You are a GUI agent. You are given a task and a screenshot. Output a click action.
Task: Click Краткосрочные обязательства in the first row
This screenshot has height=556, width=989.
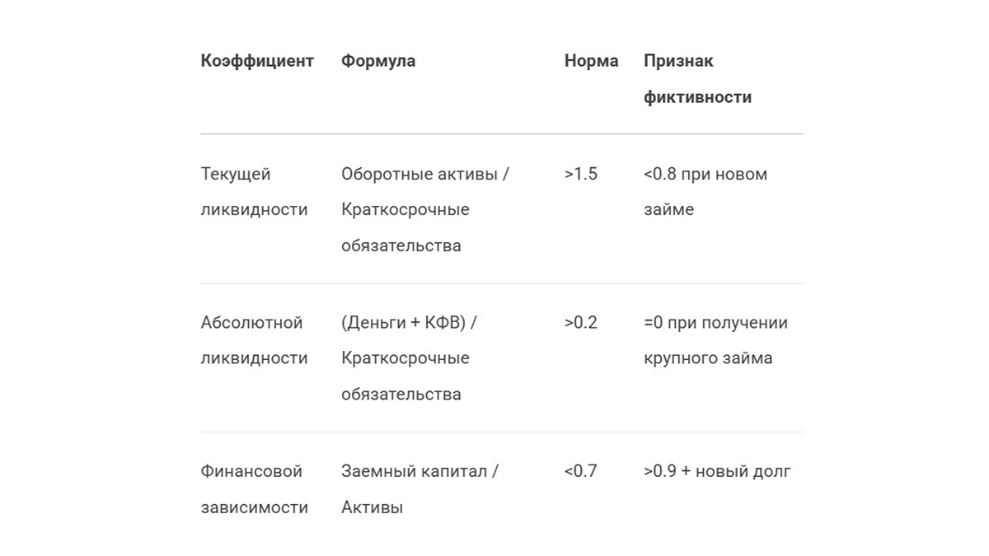405,227
